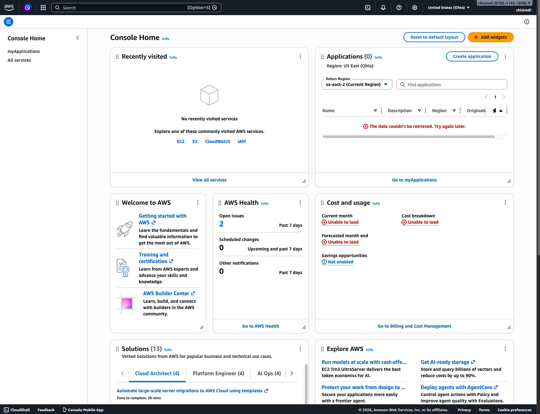Open the notifications bell
This screenshot has width=540, height=414.
coord(383,8)
